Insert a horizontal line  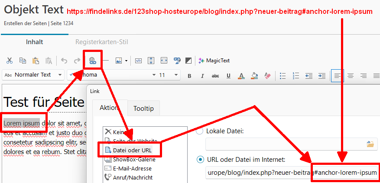(x=106, y=61)
